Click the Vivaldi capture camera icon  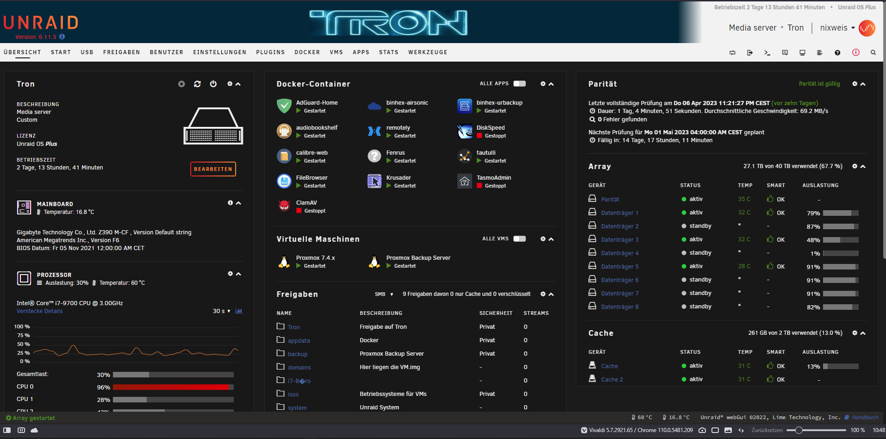(702, 430)
